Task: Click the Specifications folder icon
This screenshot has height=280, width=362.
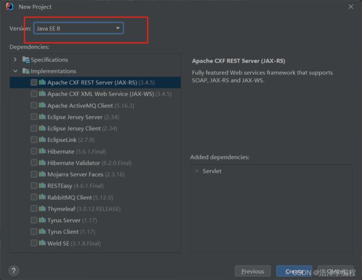Action: [x=26, y=60]
